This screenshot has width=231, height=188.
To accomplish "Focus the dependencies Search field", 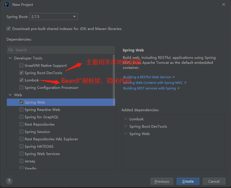I will [x=61, y=50].
